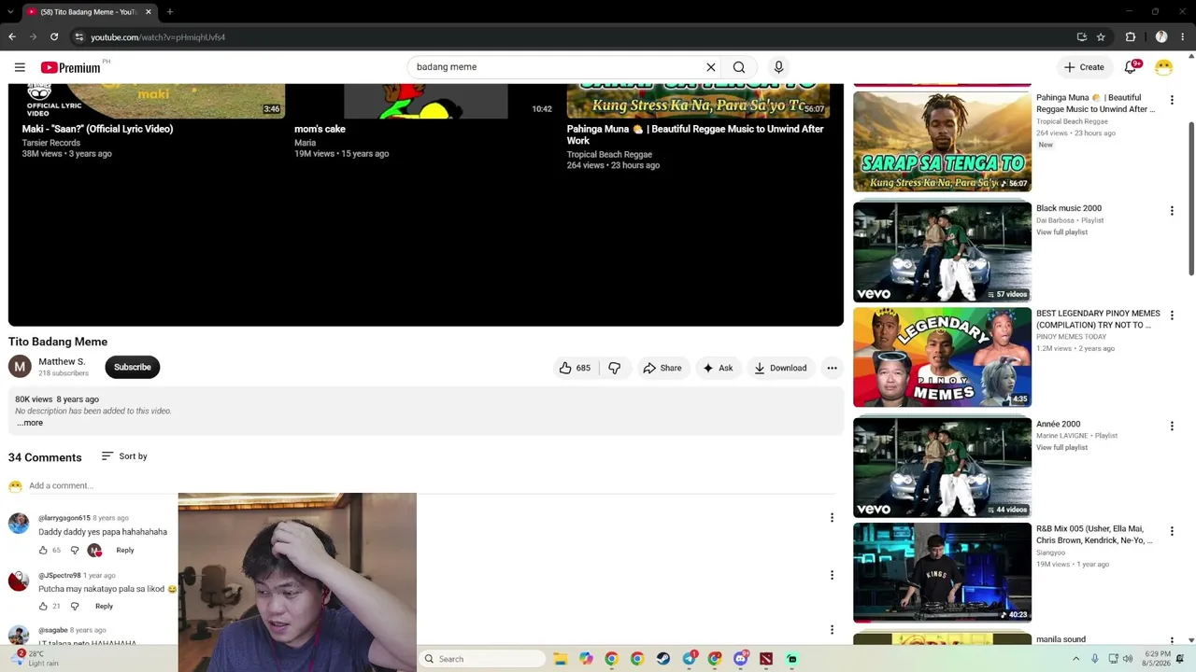Open a new browser tab
Screen dimensions: 1196x672
click(169, 12)
